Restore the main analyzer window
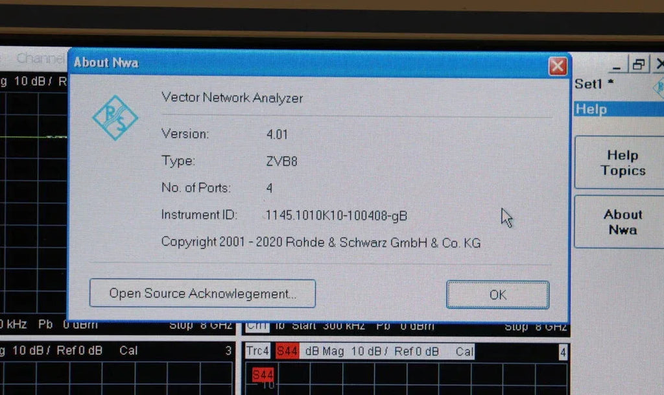664x395 pixels. pyautogui.click(x=638, y=64)
